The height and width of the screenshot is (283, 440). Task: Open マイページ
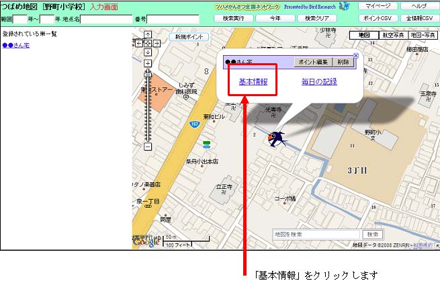(x=378, y=6)
